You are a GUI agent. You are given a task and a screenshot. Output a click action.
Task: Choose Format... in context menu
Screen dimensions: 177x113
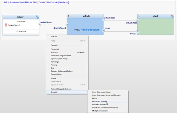coord(67,78)
